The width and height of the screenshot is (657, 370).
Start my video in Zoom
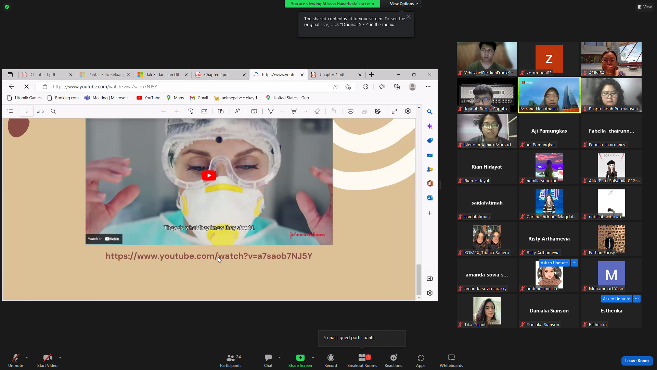click(47, 360)
